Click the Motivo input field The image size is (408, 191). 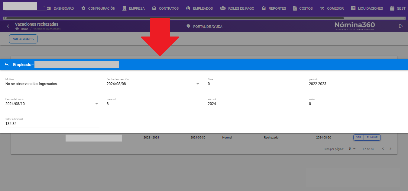(x=52, y=84)
